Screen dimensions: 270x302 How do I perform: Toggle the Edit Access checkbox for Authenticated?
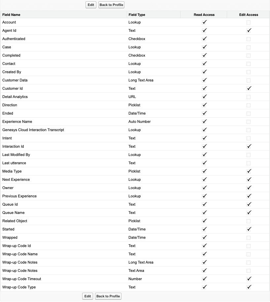[x=249, y=39]
